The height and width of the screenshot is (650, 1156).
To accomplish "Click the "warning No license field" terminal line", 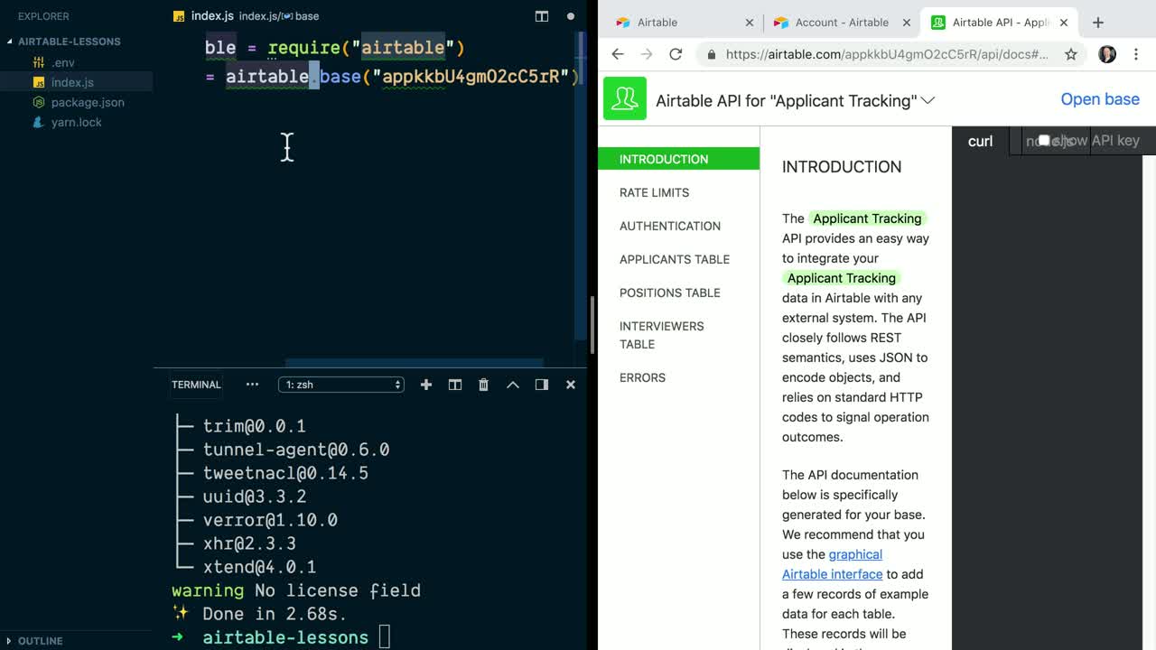I will [x=296, y=590].
